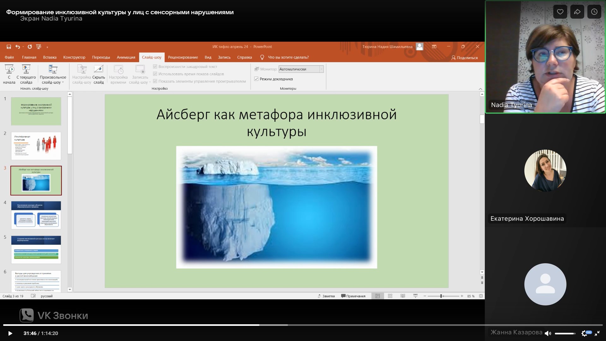Viewport: 606px width, 341px height.
Task: Toggle Presenter Mode checkbox
Action: pyautogui.click(x=256, y=79)
